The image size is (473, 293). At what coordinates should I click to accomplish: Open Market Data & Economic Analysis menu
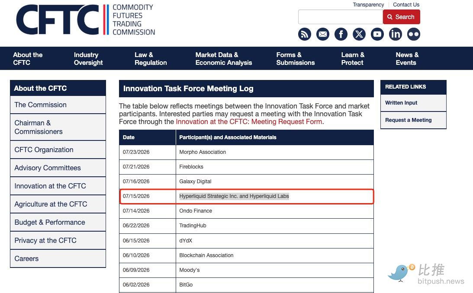click(224, 59)
